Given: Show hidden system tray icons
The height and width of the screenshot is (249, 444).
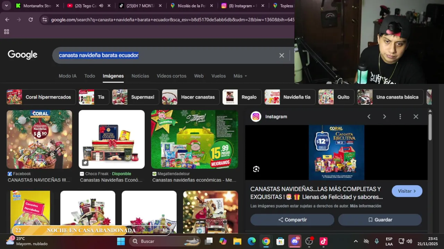Looking at the screenshot, I should click(356, 241).
